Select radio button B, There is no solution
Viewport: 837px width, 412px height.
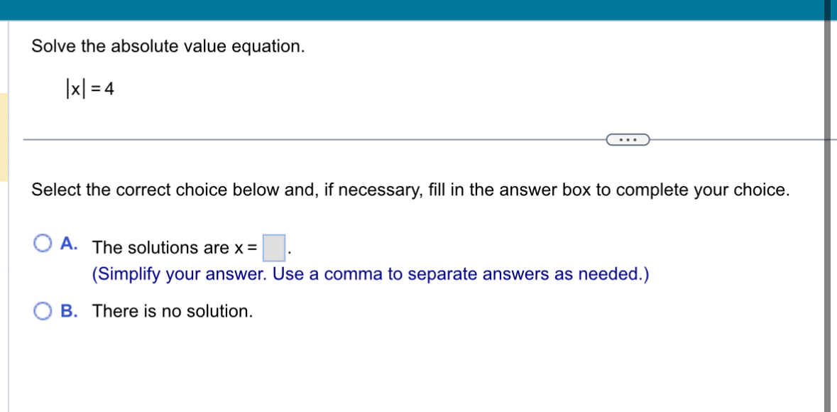pyautogui.click(x=42, y=310)
